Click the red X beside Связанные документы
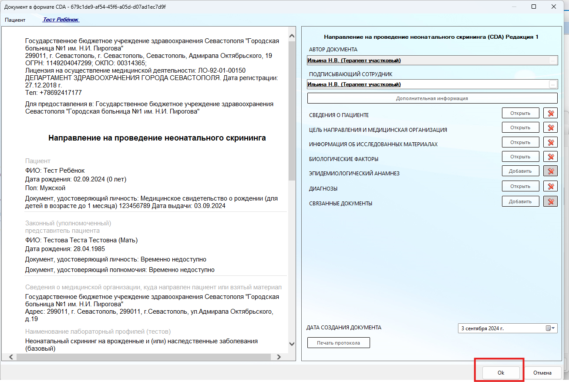The height and width of the screenshot is (382, 569). coord(550,201)
